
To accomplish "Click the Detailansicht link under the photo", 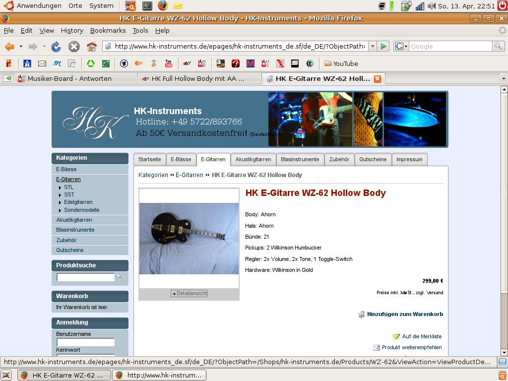I will click(x=189, y=294).
